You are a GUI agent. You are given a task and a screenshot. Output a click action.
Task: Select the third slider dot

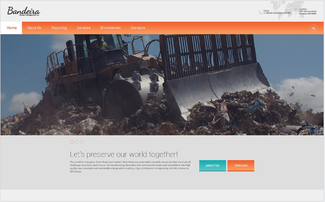point(82,142)
